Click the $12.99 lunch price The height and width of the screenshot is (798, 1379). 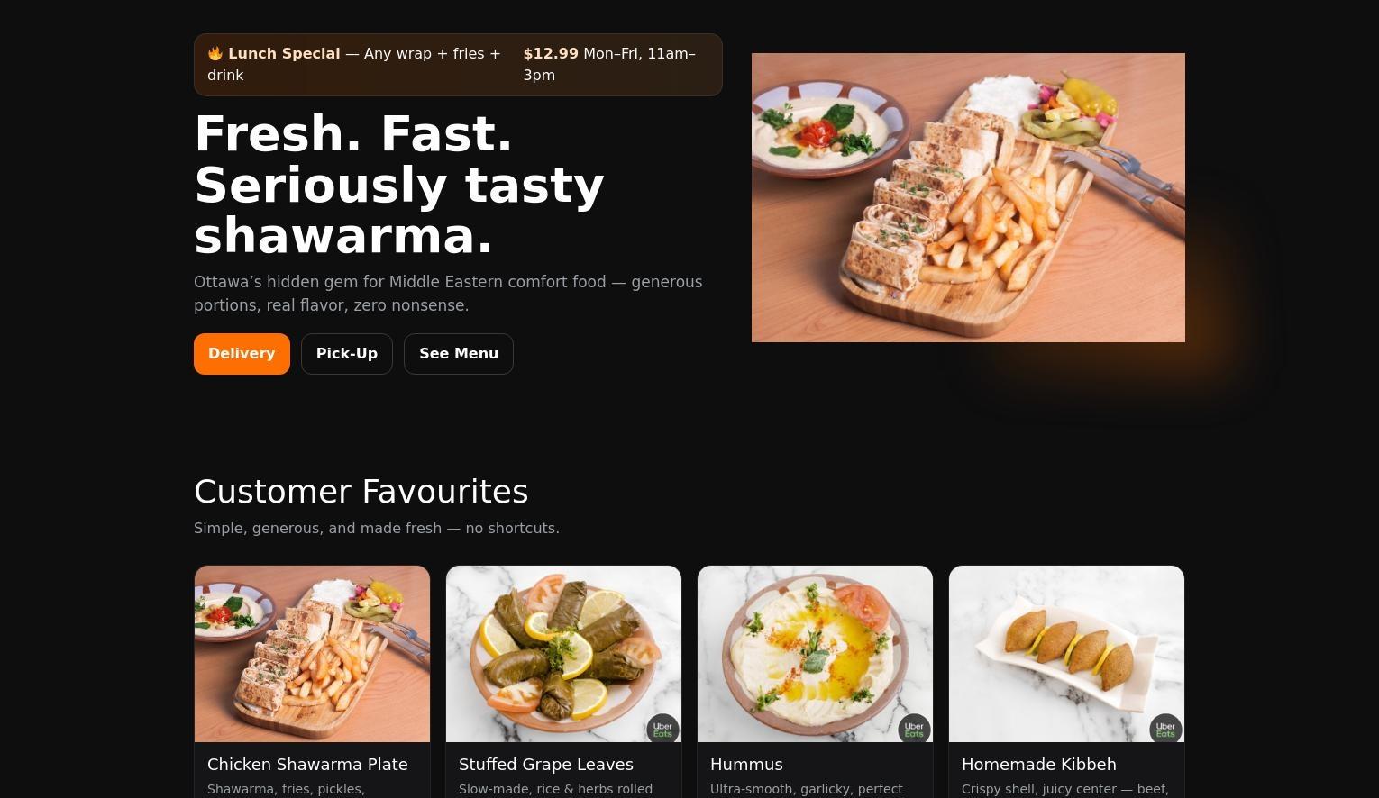551,54
